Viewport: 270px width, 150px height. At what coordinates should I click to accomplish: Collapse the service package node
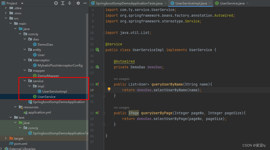(25, 81)
